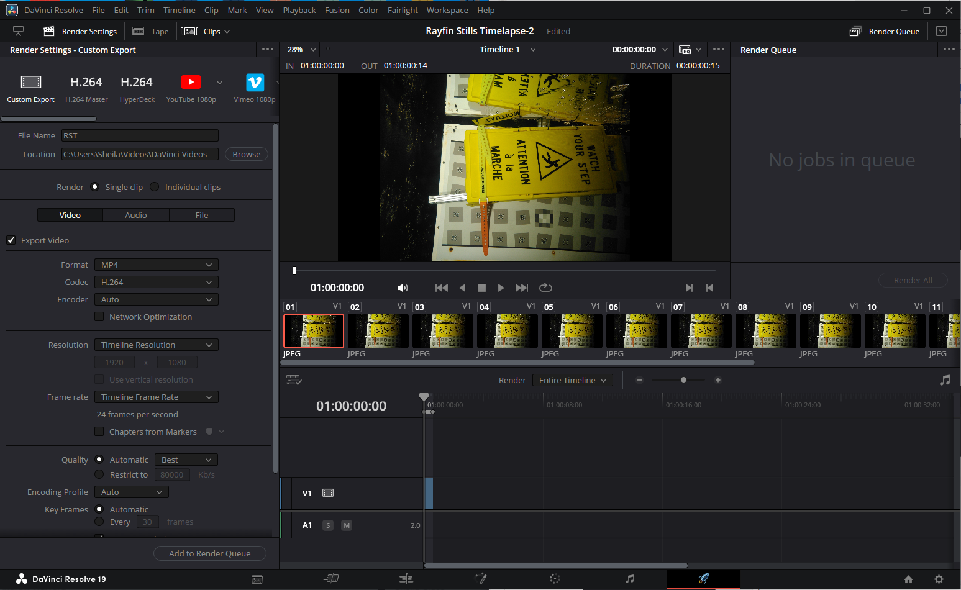
Task: Mute audio track A1
Action: point(347,525)
